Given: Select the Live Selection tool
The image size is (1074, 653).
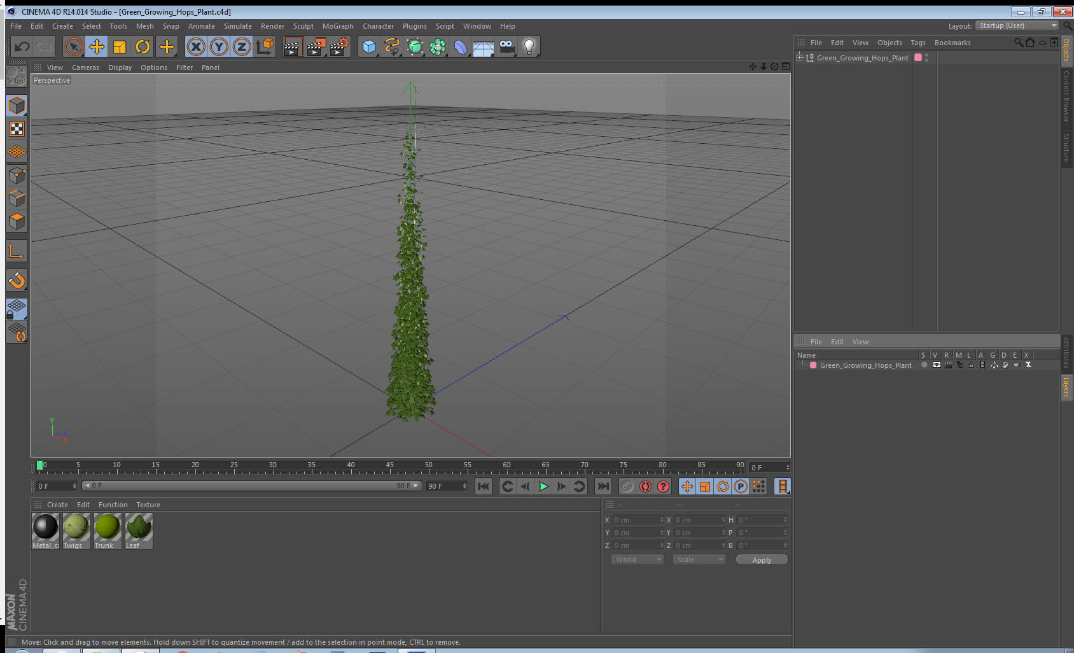Looking at the screenshot, I should [74, 46].
